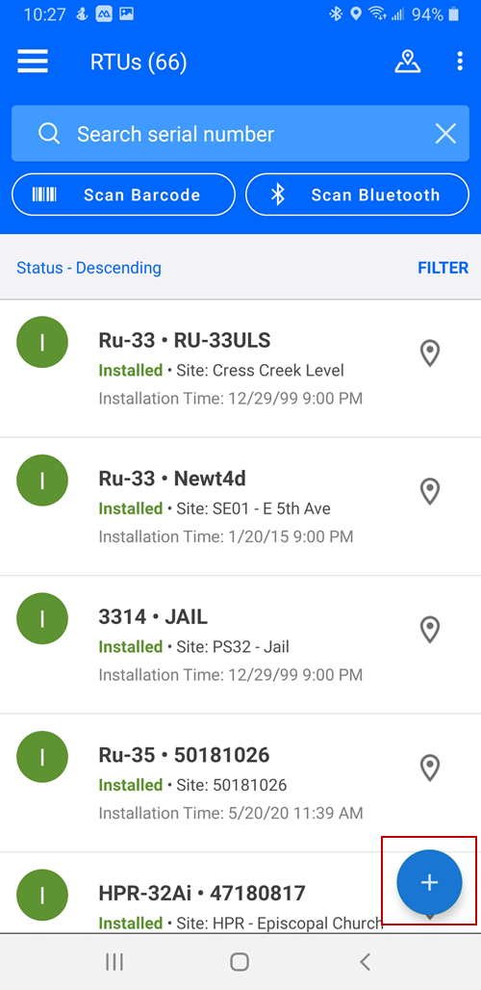Screen dimensions: 481x990
Task: Open the FILTER options
Action: pos(443,268)
